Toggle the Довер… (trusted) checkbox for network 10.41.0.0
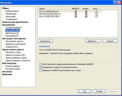Viewport: 122px width, 96px height. (x=86, y=11)
